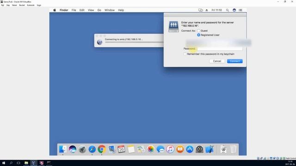Click the File Explorer taskbar icon
This screenshot has width=296, height=166.
26,163
